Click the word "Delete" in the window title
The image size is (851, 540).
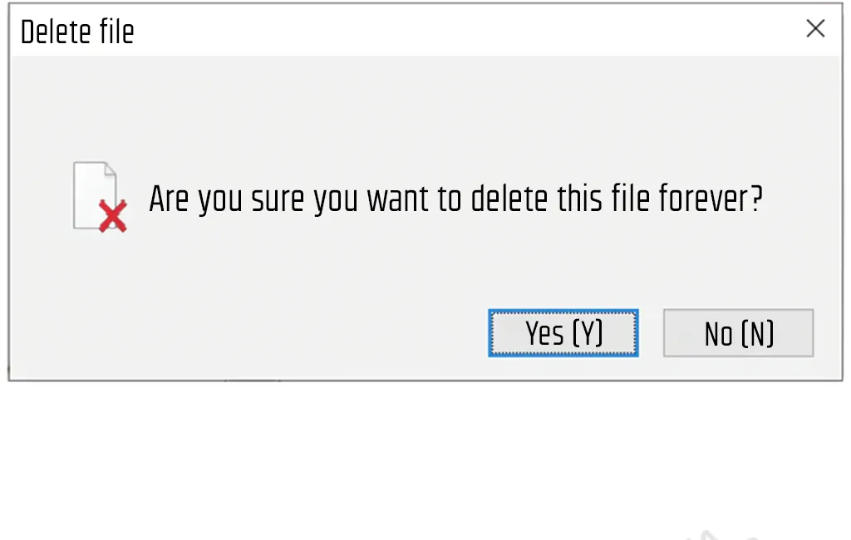coord(56,32)
